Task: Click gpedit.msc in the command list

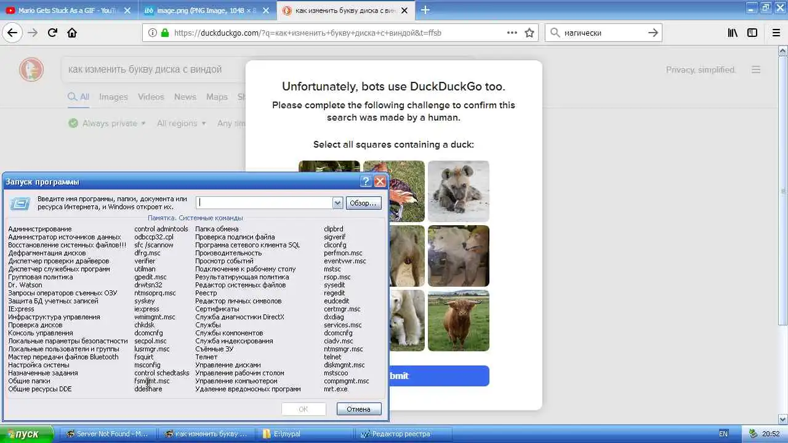Action: click(x=150, y=277)
